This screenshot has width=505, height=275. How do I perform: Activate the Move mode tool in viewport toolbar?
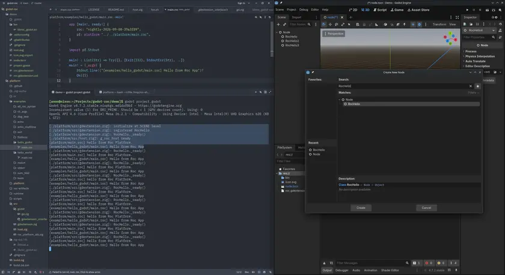pyautogui.click(x=330, y=25)
